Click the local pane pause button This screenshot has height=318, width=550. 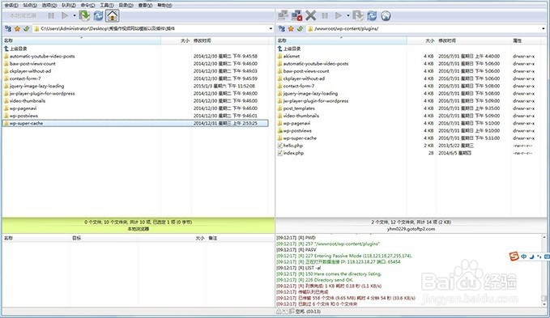click(51, 15)
